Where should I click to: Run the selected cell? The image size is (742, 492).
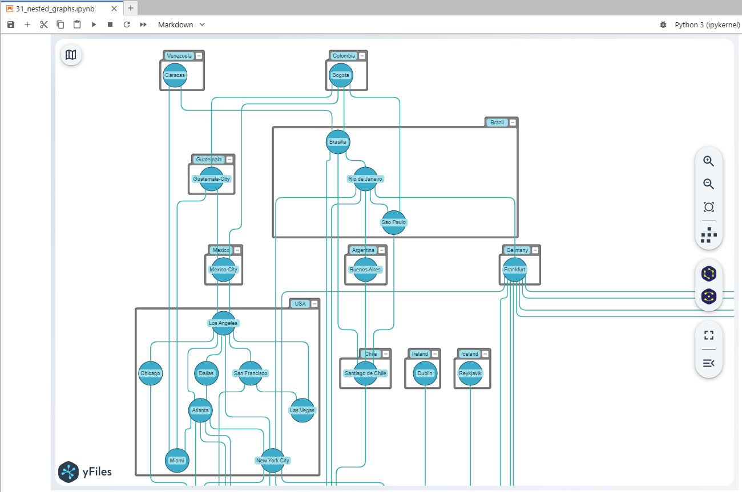(x=94, y=25)
